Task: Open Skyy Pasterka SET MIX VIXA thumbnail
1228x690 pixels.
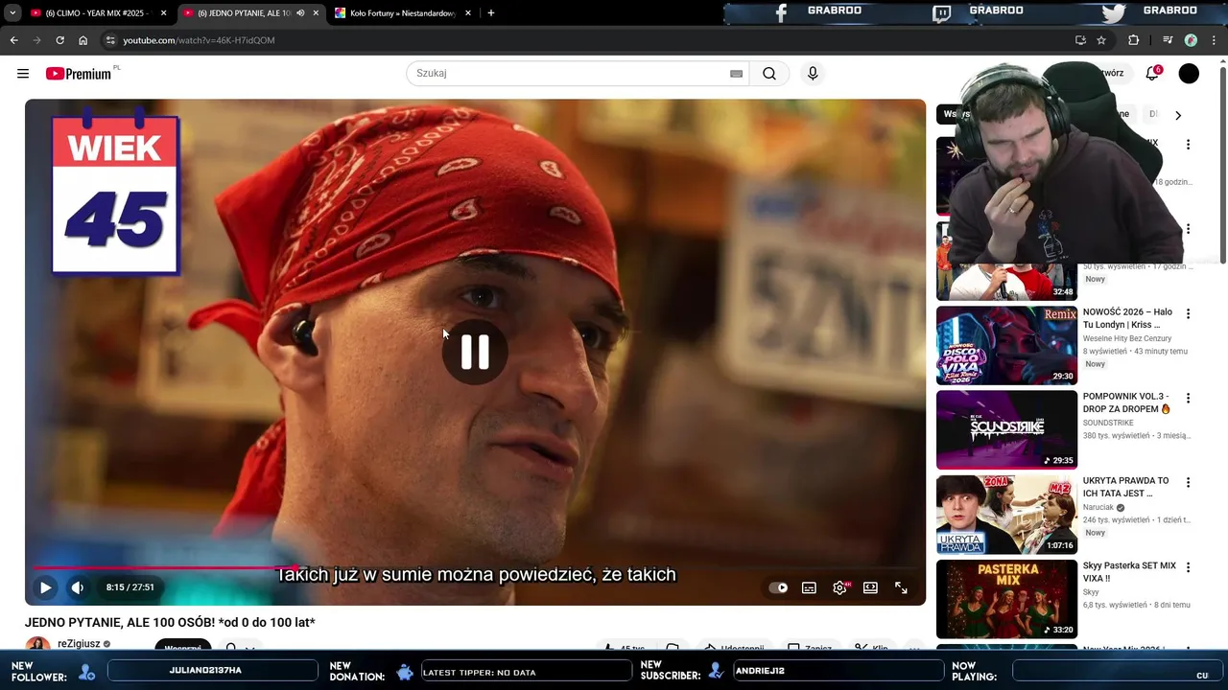Action: click(x=1006, y=599)
